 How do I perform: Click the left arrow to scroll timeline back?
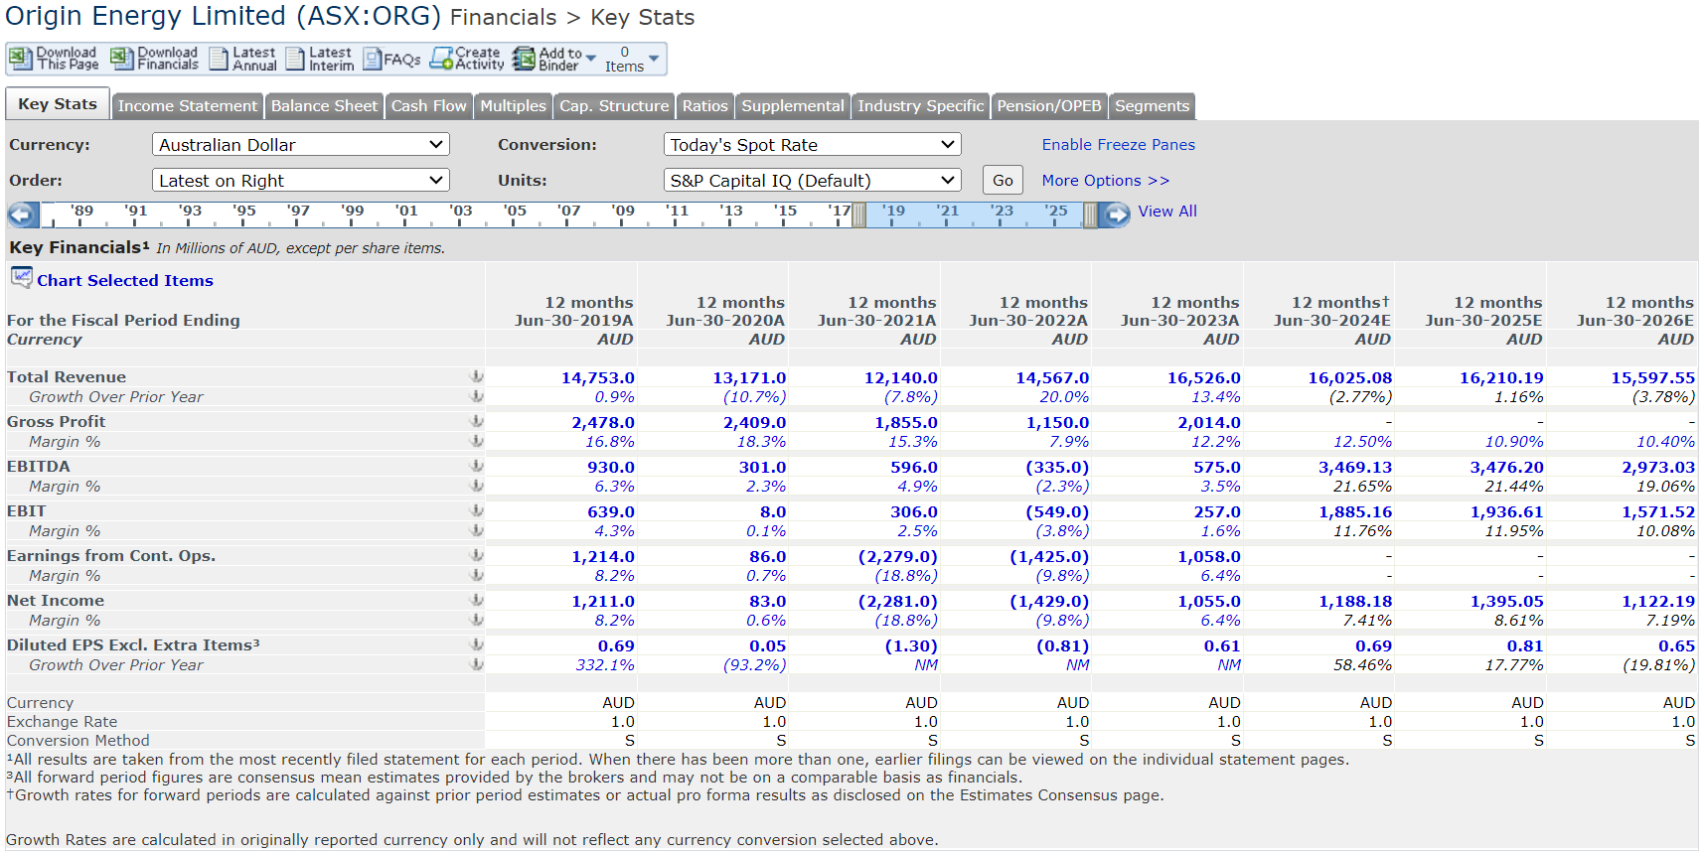(x=23, y=214)
